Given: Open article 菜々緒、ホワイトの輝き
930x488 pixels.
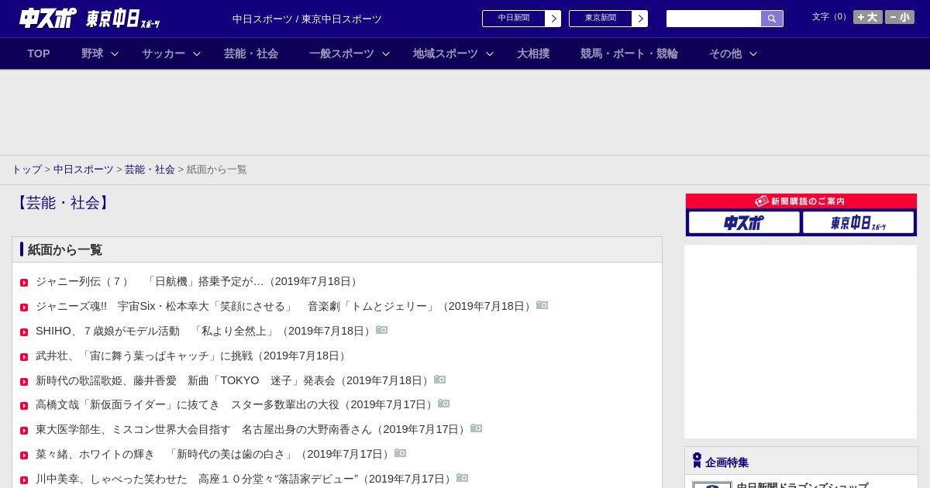Looking at the screenshot, I should [215, 454].
